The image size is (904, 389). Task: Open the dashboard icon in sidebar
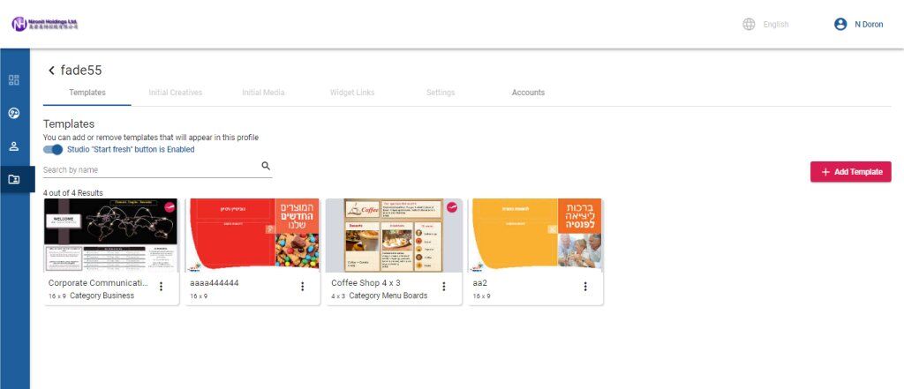pyautogui.click(x=14, y=80)
